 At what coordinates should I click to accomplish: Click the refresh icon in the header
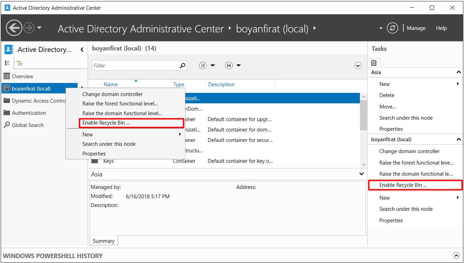(x=392, y=28)
